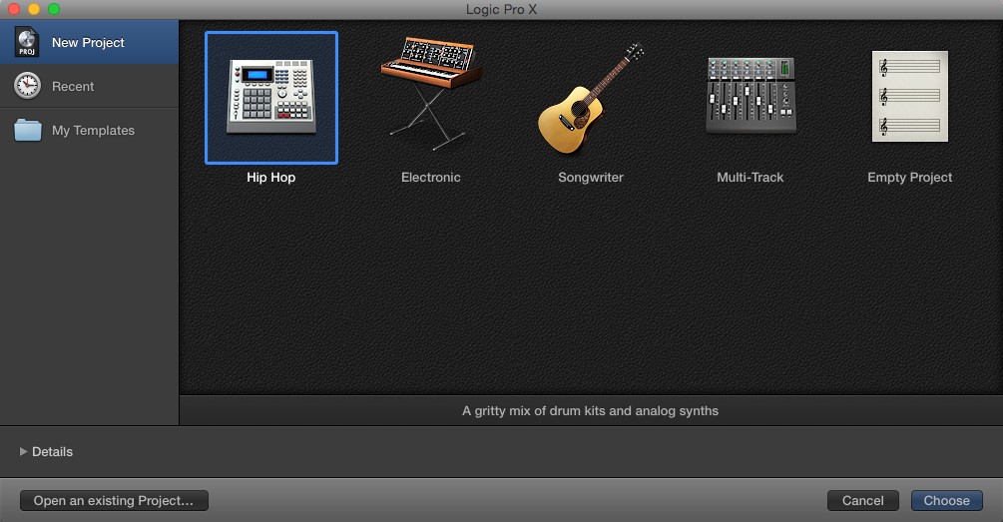The width and height of the screenshot is (1003, 522).
Task: Pick the Multi-Track mixer icon
Action: [x=751, y=95]
